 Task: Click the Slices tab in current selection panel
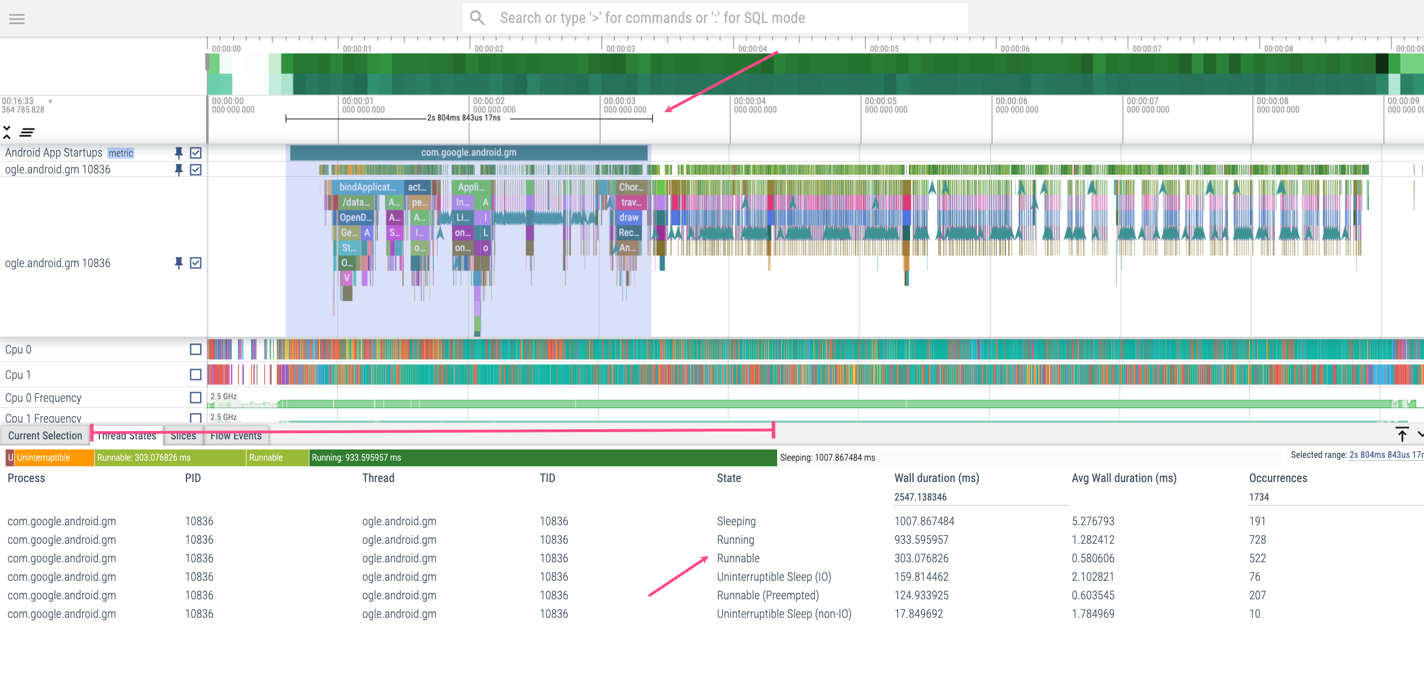point(181,437)
